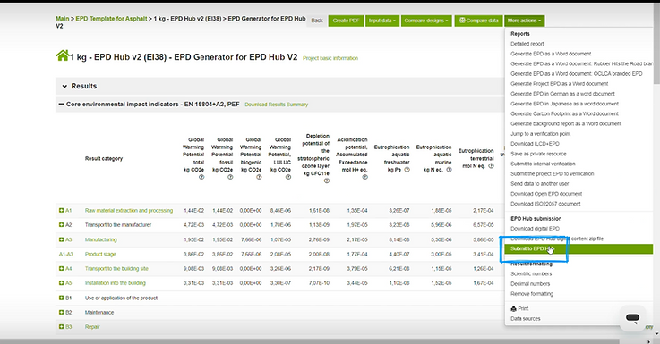
Task: Expand the A4 row plus icon
Action: pos(62,268)
